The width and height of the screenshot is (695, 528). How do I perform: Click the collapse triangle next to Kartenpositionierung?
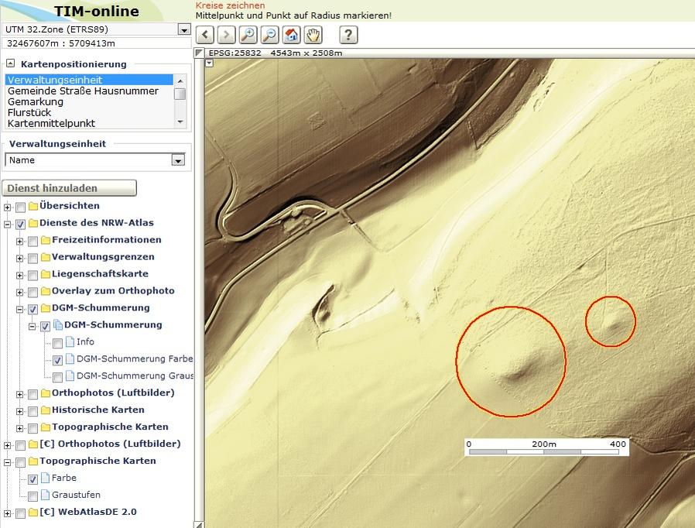tap(11, 64)
